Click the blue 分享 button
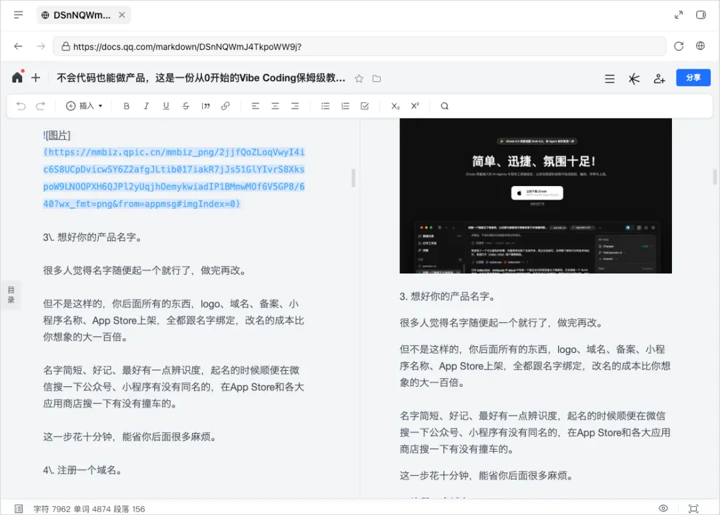 tap(693, 77)
